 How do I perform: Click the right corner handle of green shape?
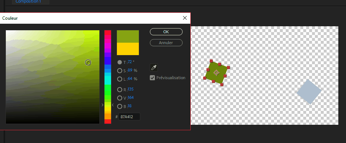[228, 67]
